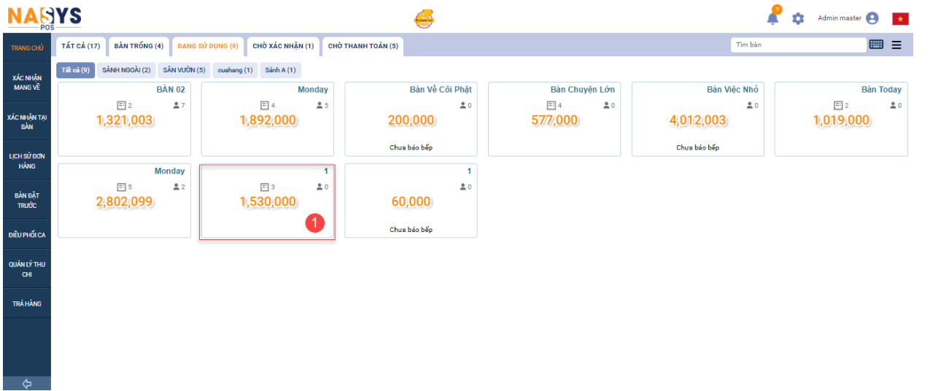Open LỊCH SỬ ĐƠN HÀNG in sidebar

tap(27, 161)
